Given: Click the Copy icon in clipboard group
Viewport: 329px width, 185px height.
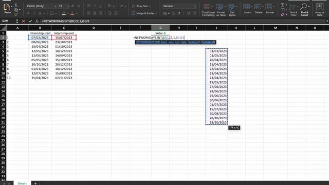Looking at the screenshot, I should click(16, 10).
